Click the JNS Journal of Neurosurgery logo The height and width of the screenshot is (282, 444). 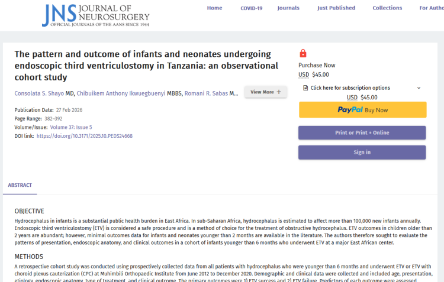pyautogui.click(x=96, y=15)
